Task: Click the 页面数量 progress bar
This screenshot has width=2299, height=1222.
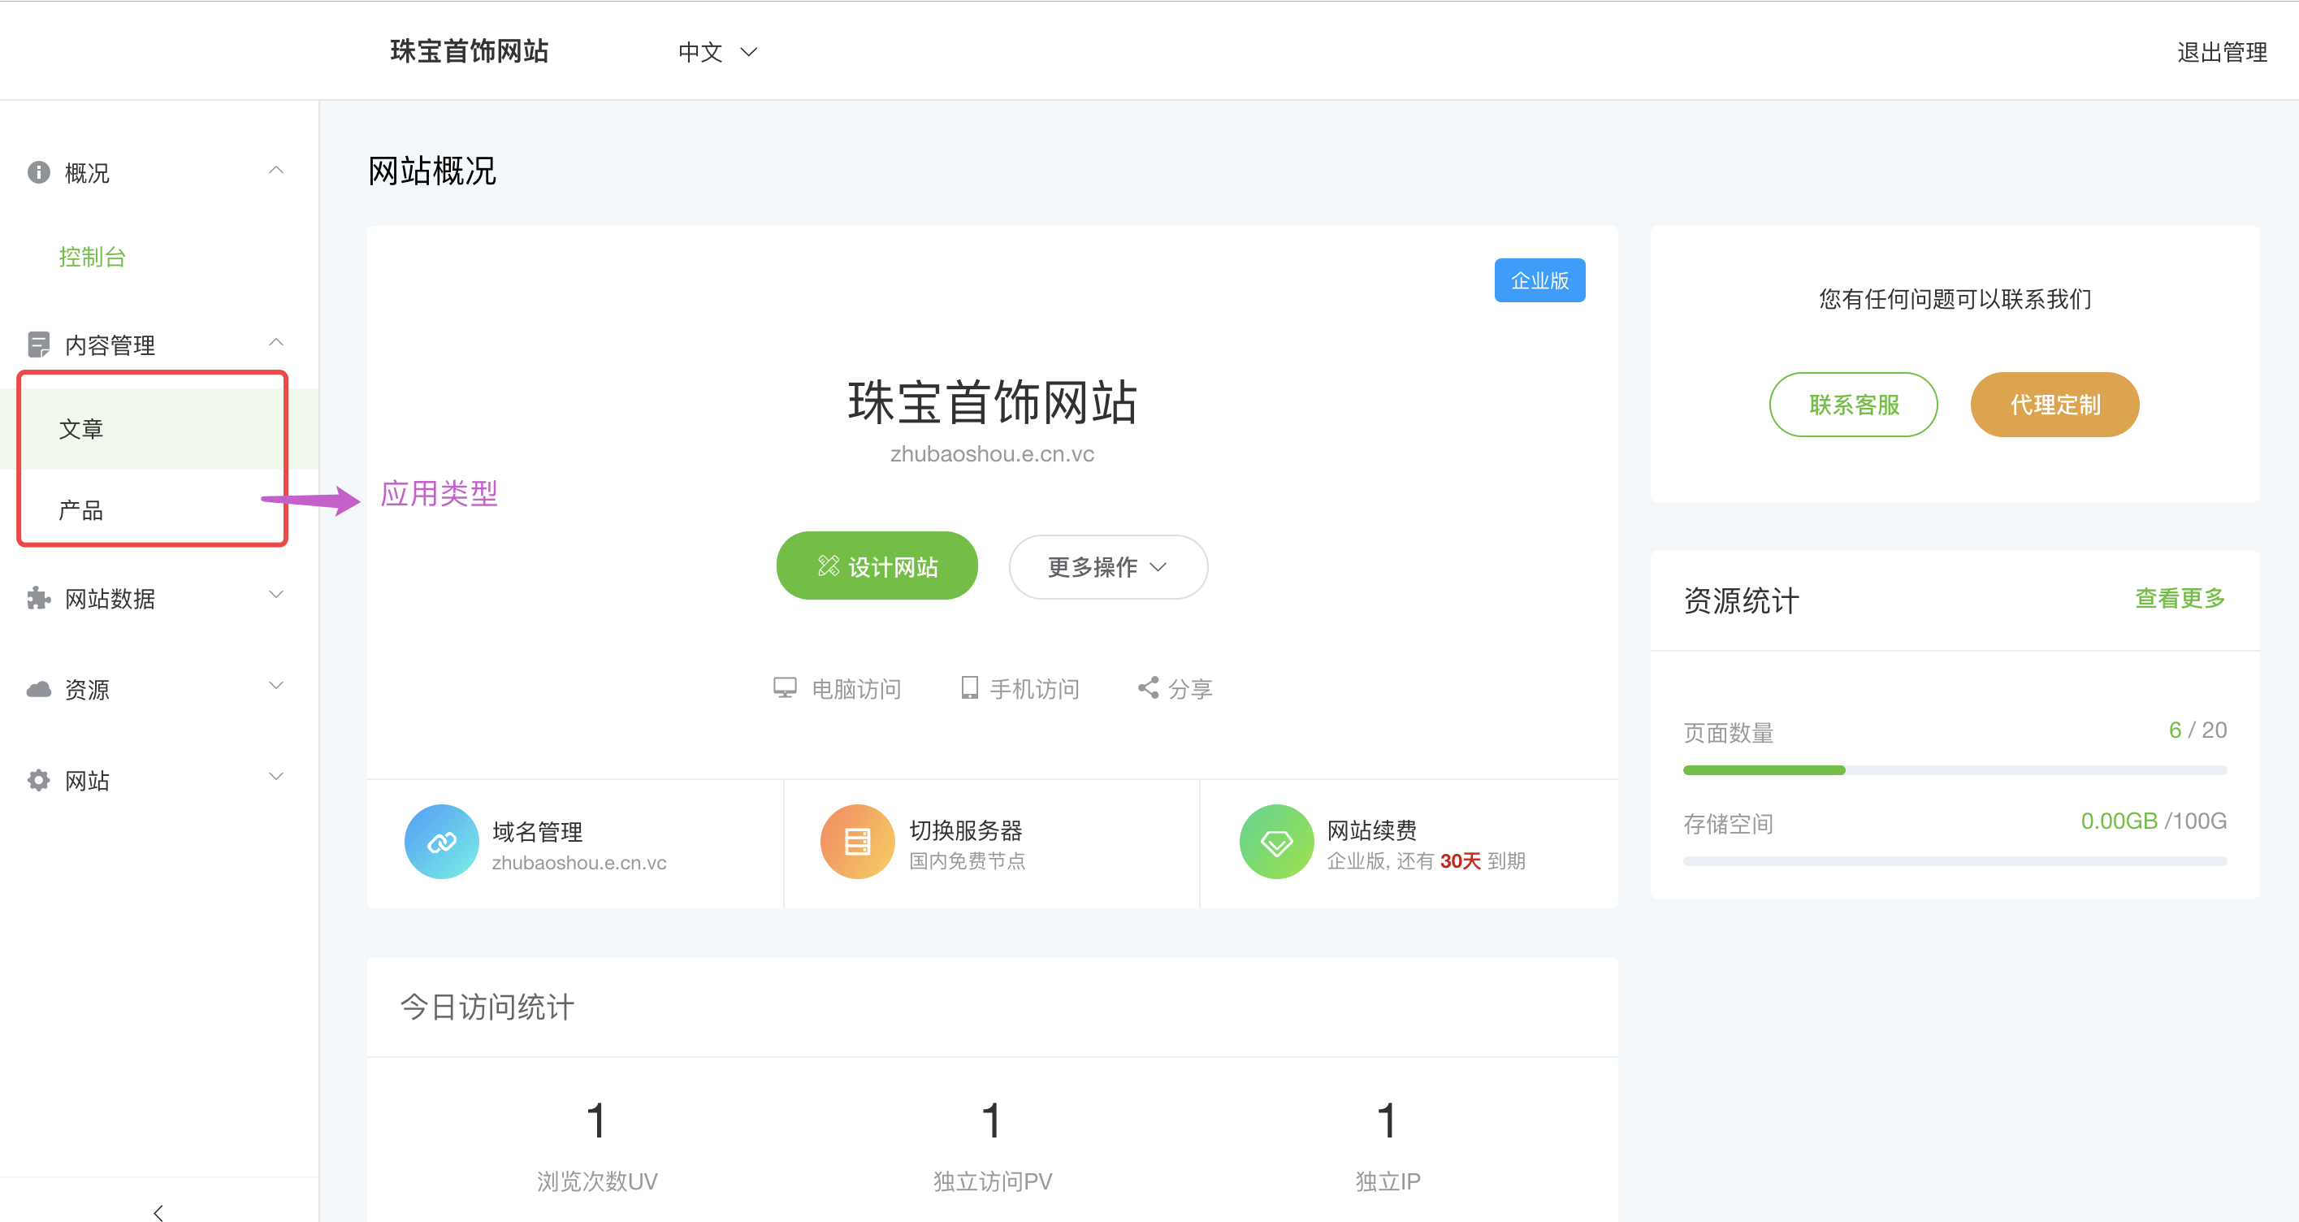Action: (x=1955, y=770)
